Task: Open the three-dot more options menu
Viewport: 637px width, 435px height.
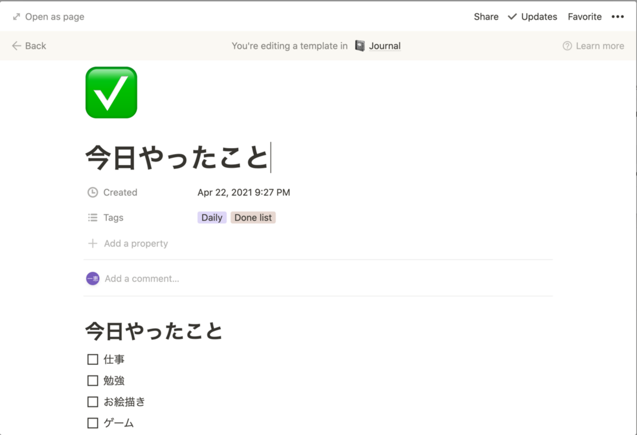Action: [x=617, y=17]
